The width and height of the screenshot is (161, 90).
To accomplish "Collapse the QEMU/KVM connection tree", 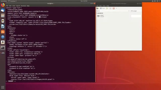I will pyautogui.click(x=97, y=13).
